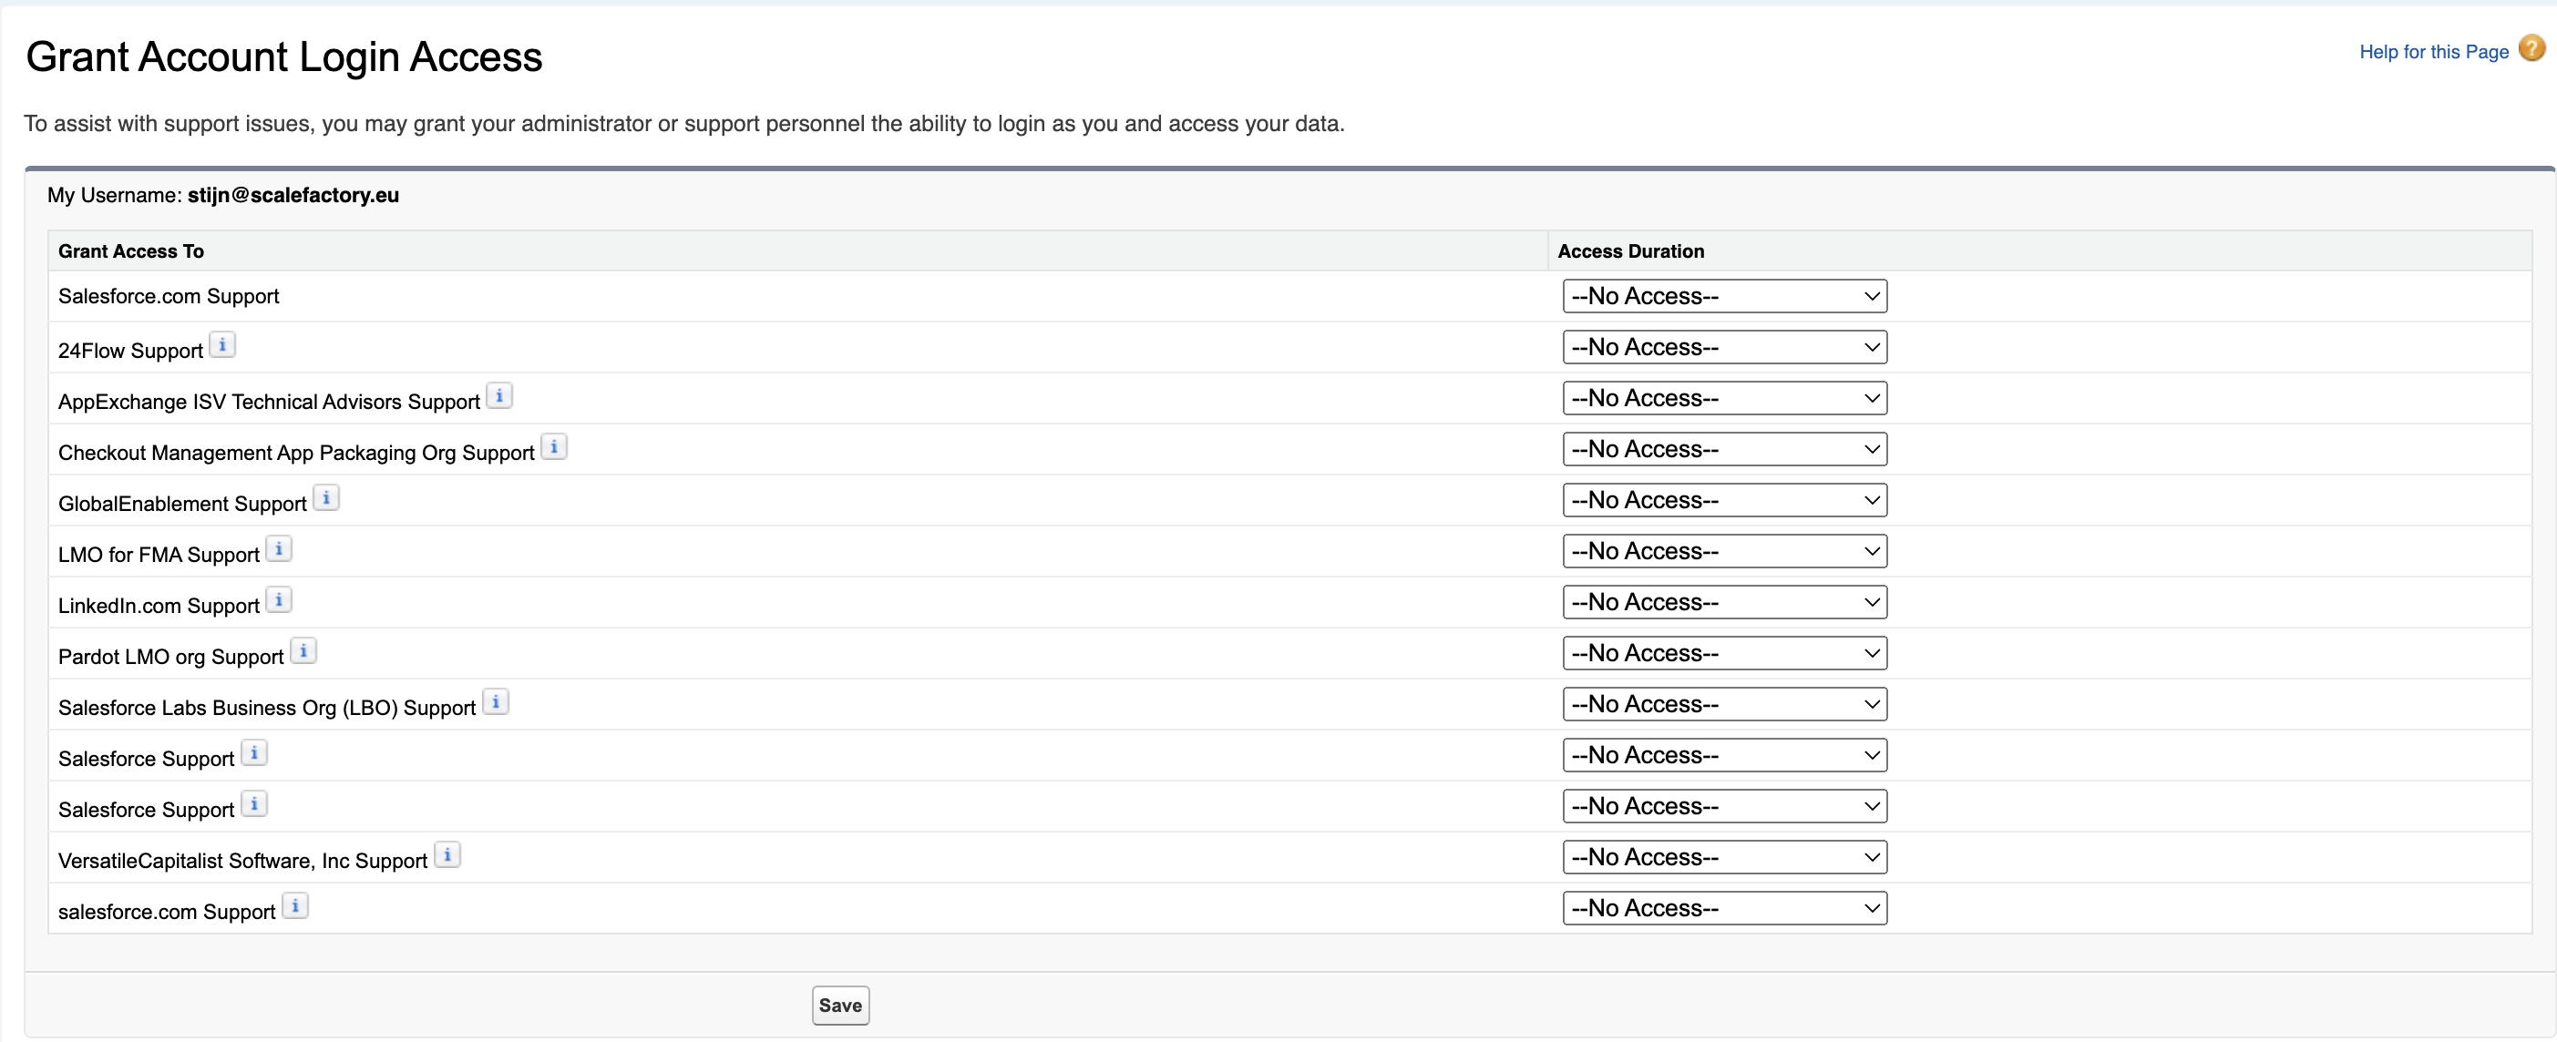Open access duration dropdown for GlobalEnablement Support

[x=1723, y=500]
